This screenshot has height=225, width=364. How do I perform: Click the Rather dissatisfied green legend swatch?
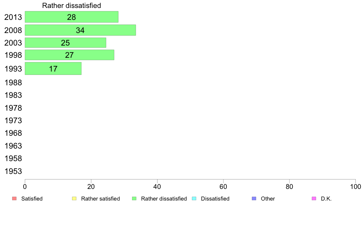click(x=134, y=199)
